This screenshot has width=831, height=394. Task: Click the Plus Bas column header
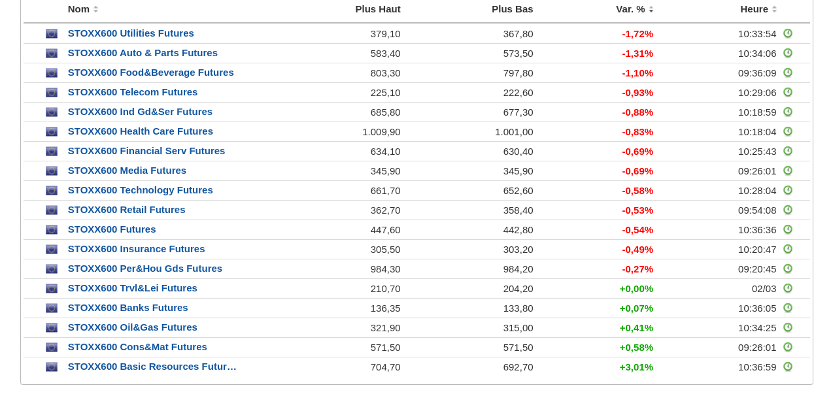(512, 9)
